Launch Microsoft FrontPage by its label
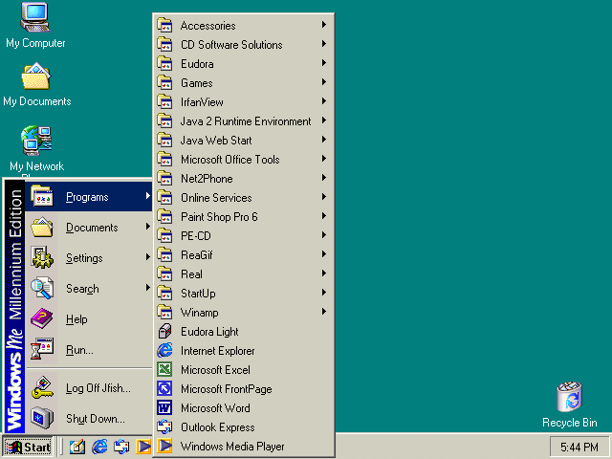This screenshot has width=612, height=459. coord(227,389)
